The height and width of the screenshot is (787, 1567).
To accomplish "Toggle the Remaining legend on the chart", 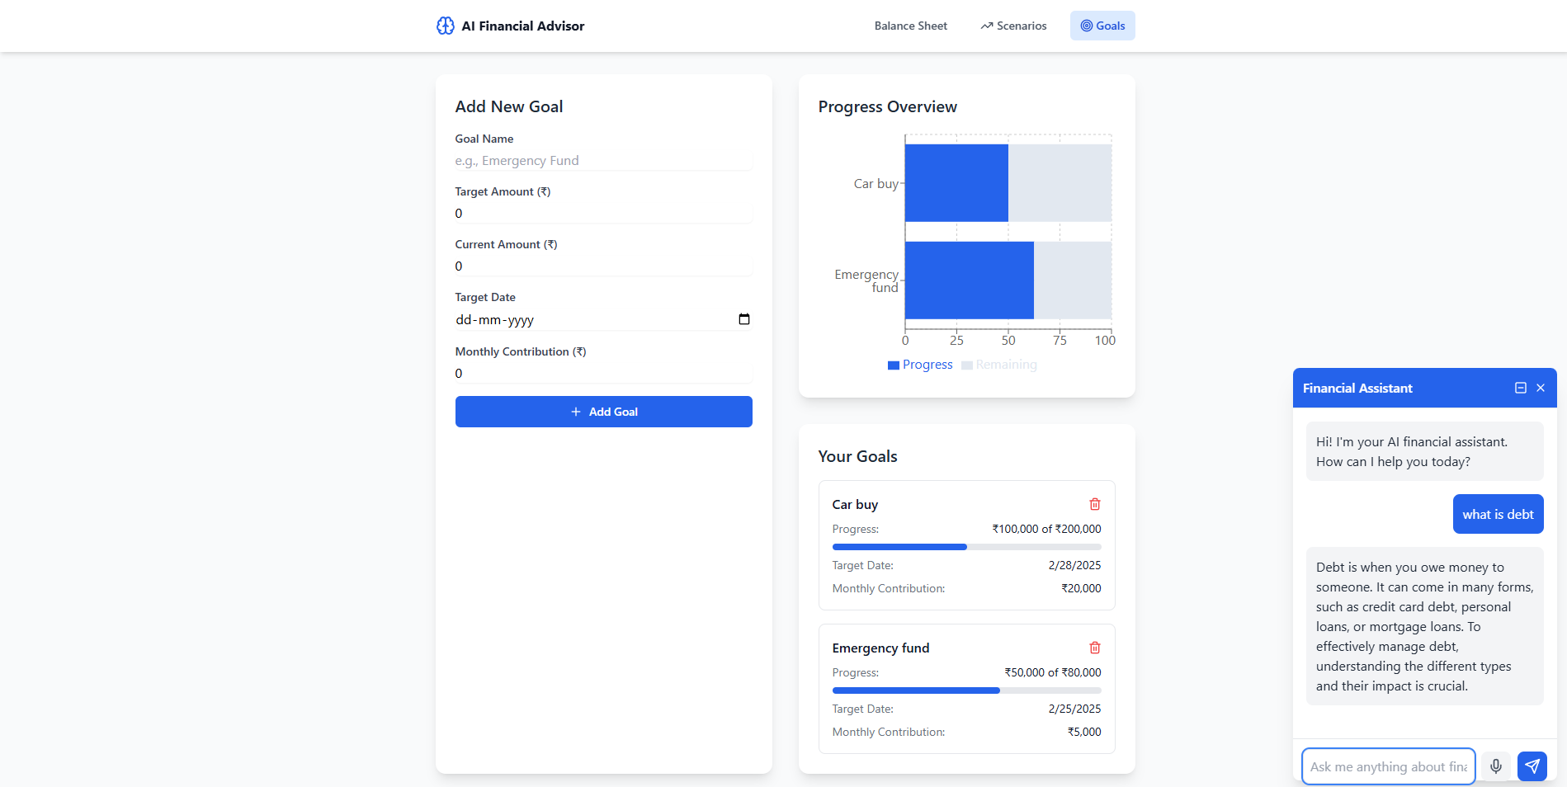I will pyautogui.click(x=998, y=364).
